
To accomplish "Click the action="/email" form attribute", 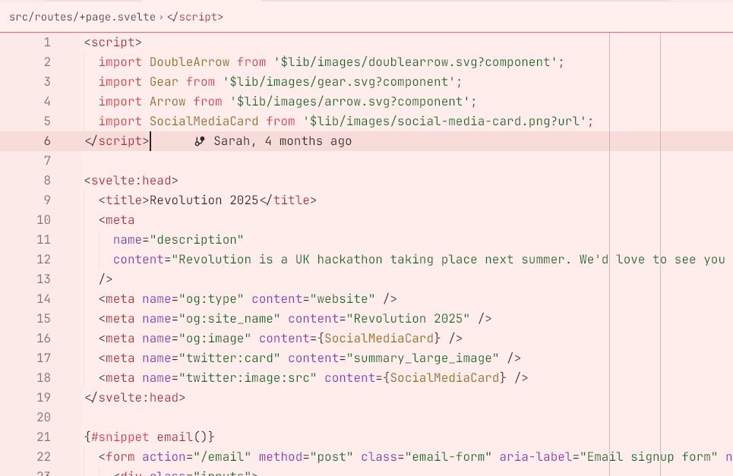I will (x=197, y=456).
